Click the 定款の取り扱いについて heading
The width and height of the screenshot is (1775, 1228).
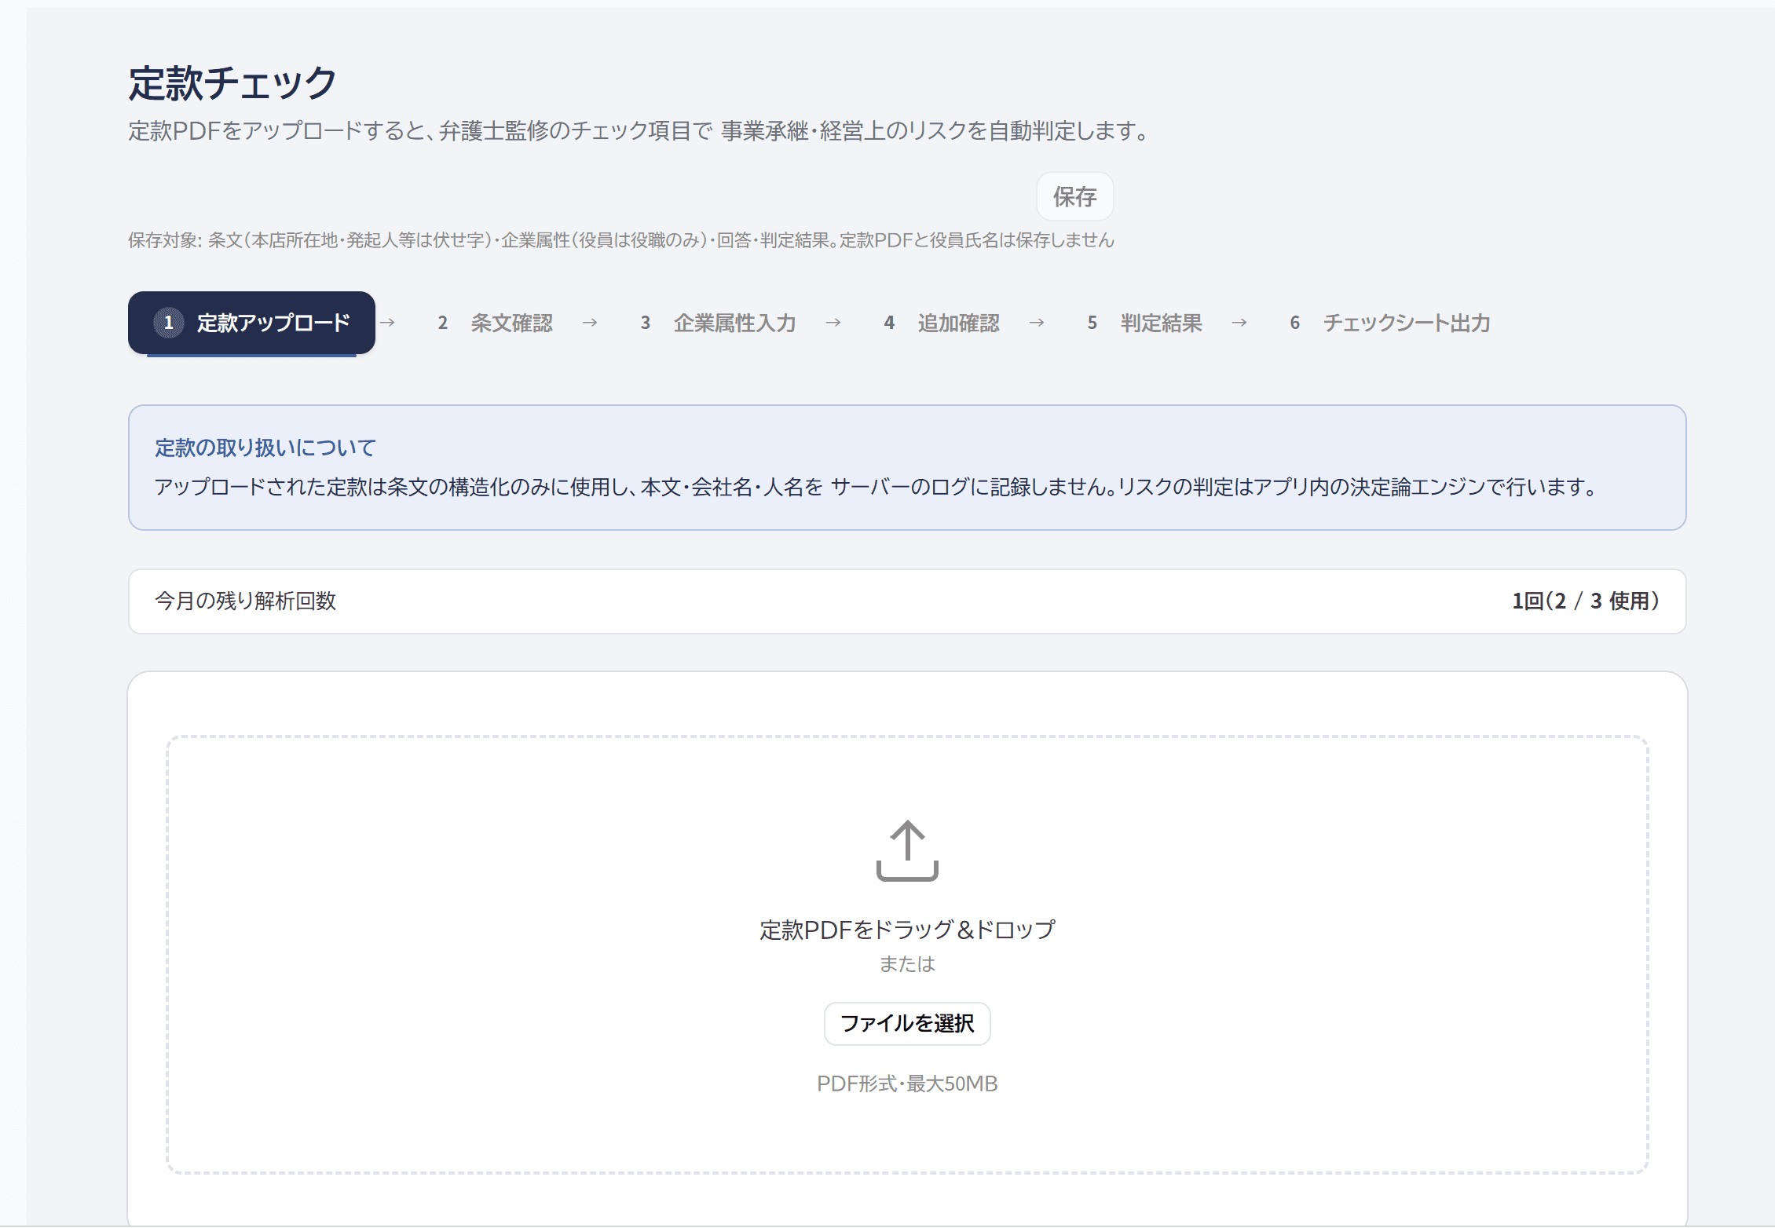(265, 448)
